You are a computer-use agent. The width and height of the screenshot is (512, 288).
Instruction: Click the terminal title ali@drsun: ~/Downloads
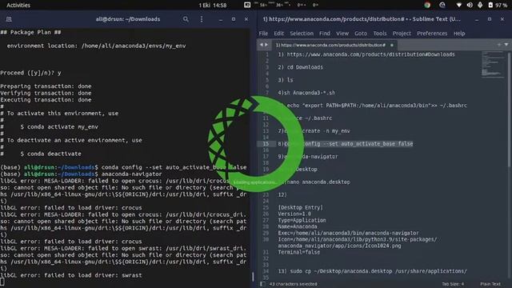pyautogui.click(x=128, y=19)
